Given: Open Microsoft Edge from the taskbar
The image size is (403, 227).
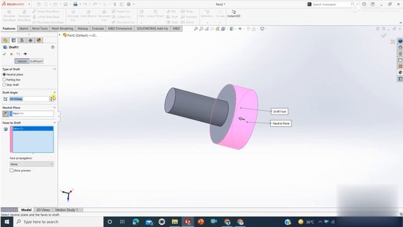Looking at the screenshot, I should tap(136, 221).
